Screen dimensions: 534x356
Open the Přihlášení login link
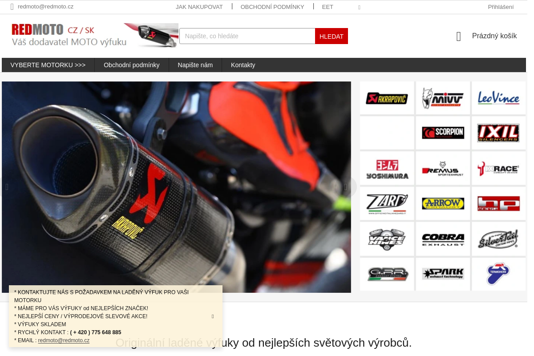tap(501, 7)
